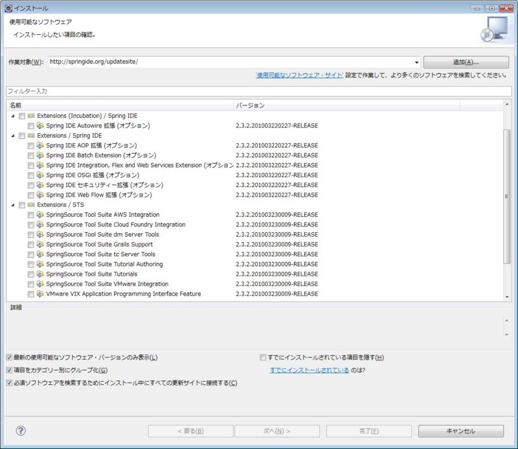Tick SpringSource Tool Suite Grails Support checkbox
This screenshot has width=518, height=449.
tap(30, 245)
